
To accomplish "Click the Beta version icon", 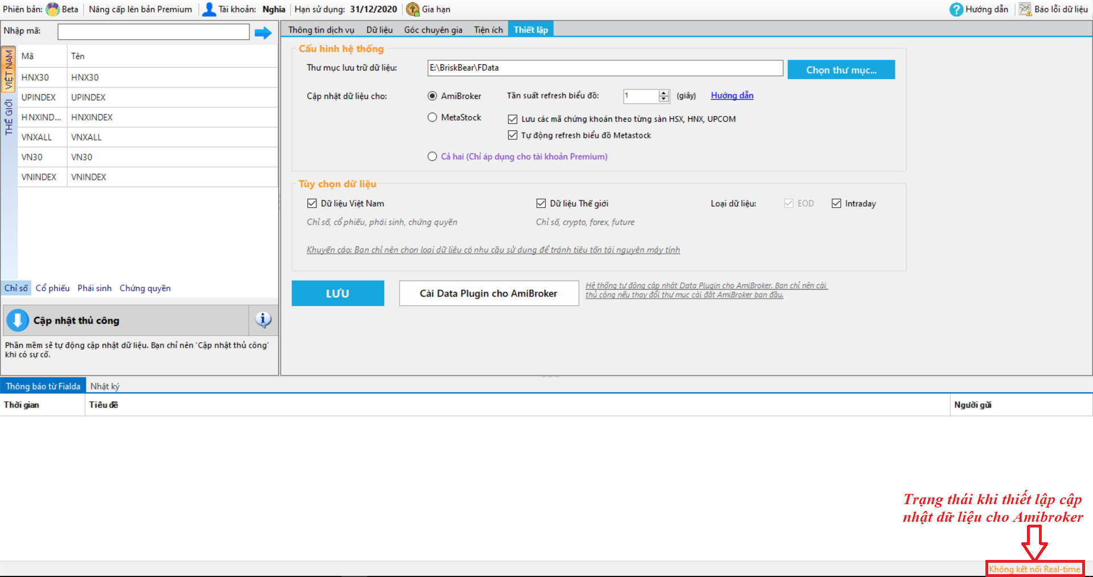I will 52,9.
